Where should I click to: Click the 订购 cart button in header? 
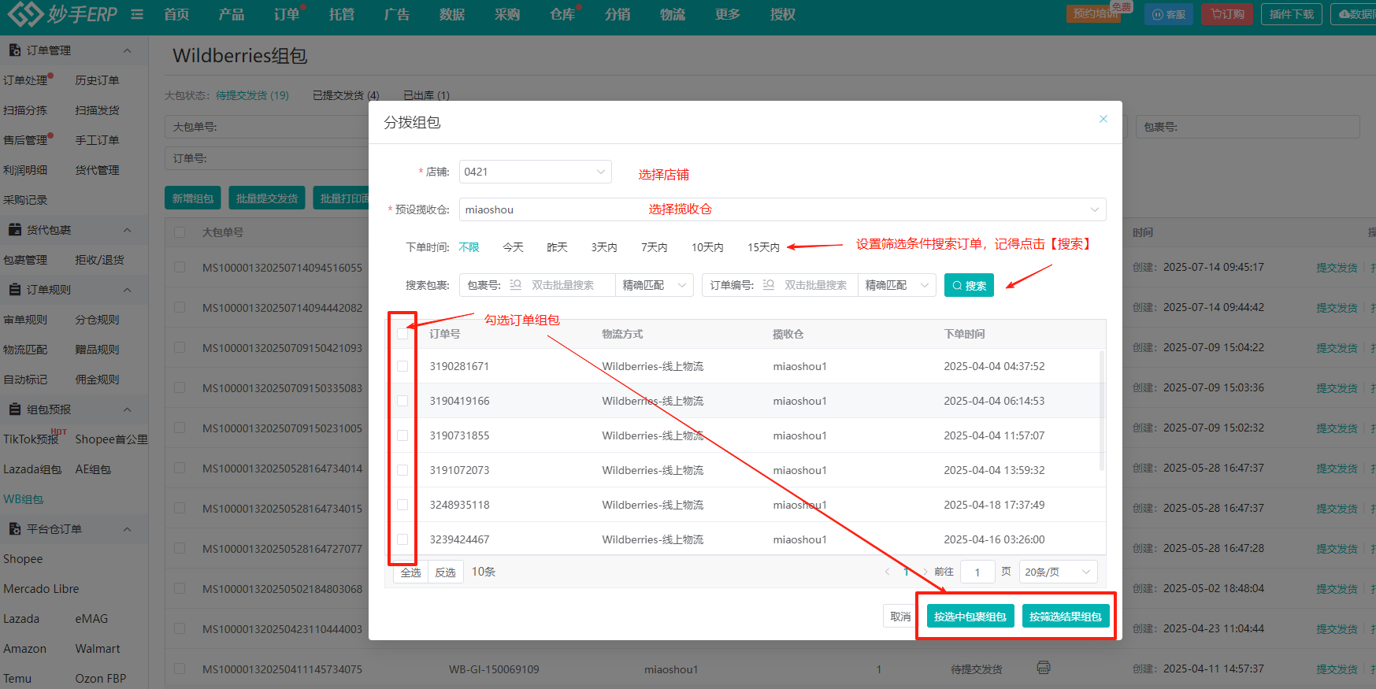tap(1227, 14)
